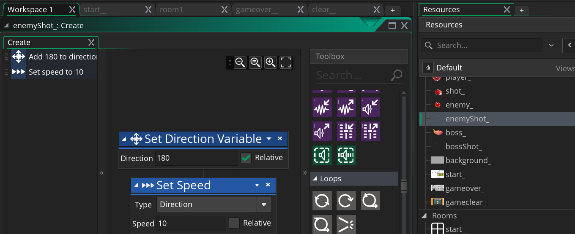This screenshot has height=234, width=575.
Task: Click the zoom out magnifier icon
Action: click(240, 63)
